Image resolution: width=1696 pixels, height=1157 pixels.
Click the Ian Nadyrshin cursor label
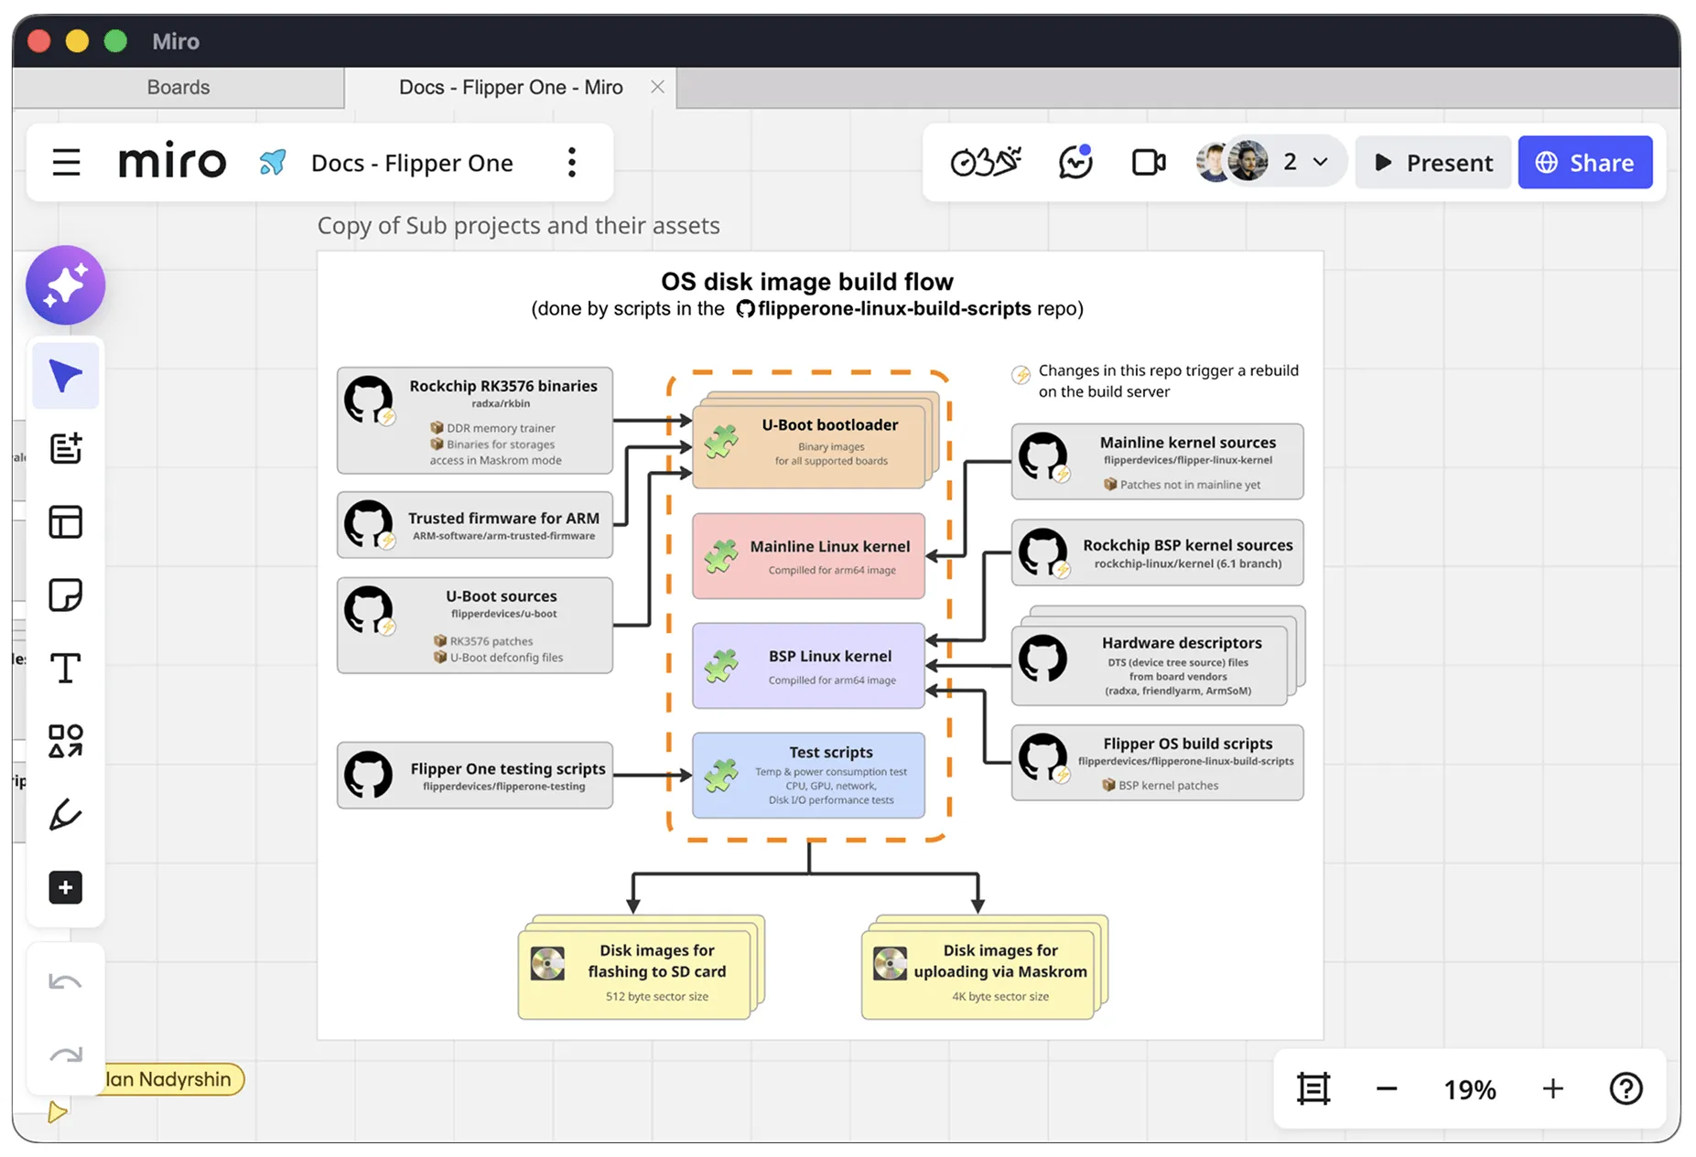point(168,1079)
